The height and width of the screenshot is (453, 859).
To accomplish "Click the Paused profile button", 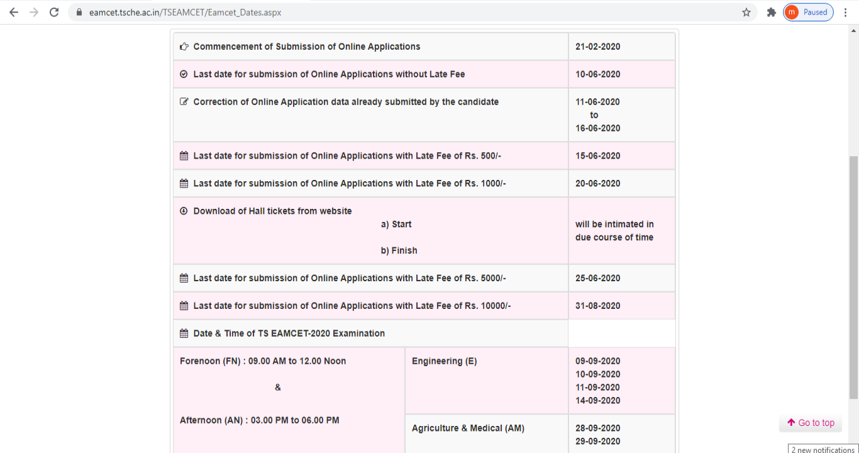I will (808, 13).
